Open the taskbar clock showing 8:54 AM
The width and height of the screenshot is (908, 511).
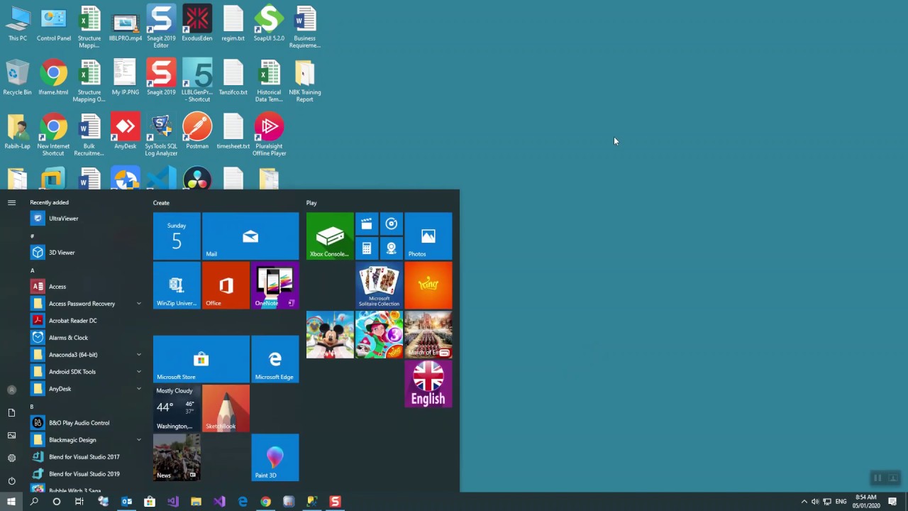tap(866, 502)
